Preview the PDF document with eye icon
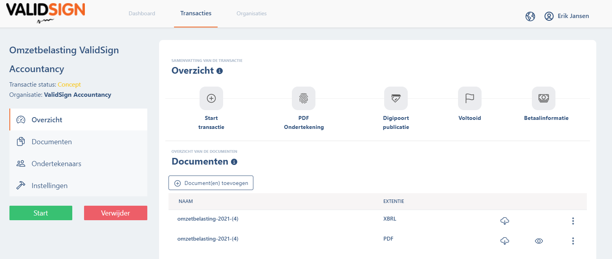This screenshot has width=612, height=259. coord(539,241)
